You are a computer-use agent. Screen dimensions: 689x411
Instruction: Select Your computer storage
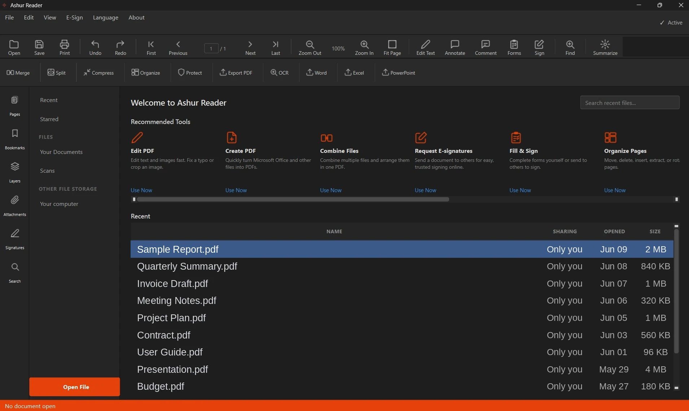59,204
